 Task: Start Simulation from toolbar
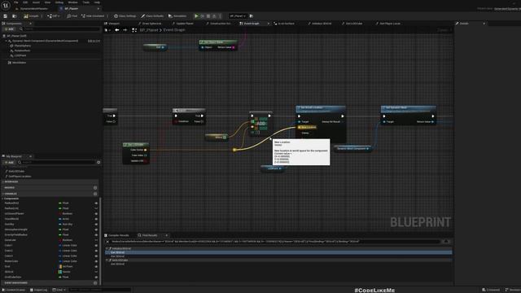point(177,16)
